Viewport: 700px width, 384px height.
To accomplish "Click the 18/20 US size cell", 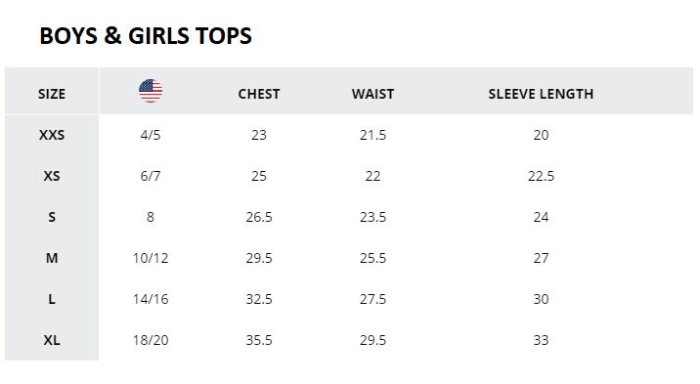I will point(151,340).
